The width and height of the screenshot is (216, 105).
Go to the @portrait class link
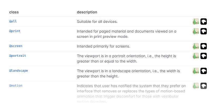tap(18, 56)
